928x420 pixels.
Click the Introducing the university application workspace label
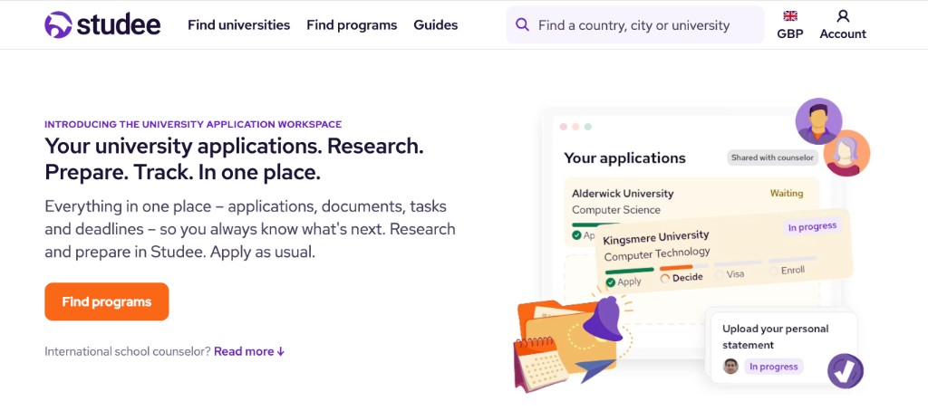[x=193, y=124]
